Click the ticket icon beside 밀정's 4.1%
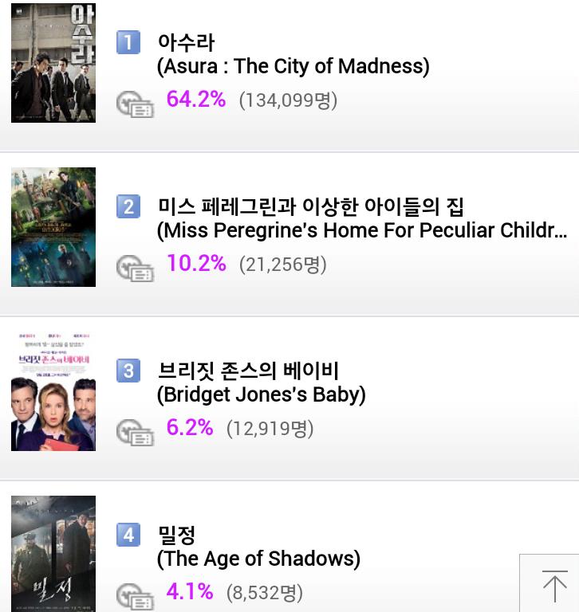The width and height of the screenshot is (579, 612). click(135, 596)
